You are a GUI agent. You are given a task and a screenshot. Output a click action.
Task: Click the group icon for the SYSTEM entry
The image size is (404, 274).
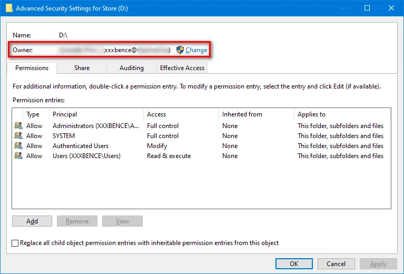click(18, 136)
